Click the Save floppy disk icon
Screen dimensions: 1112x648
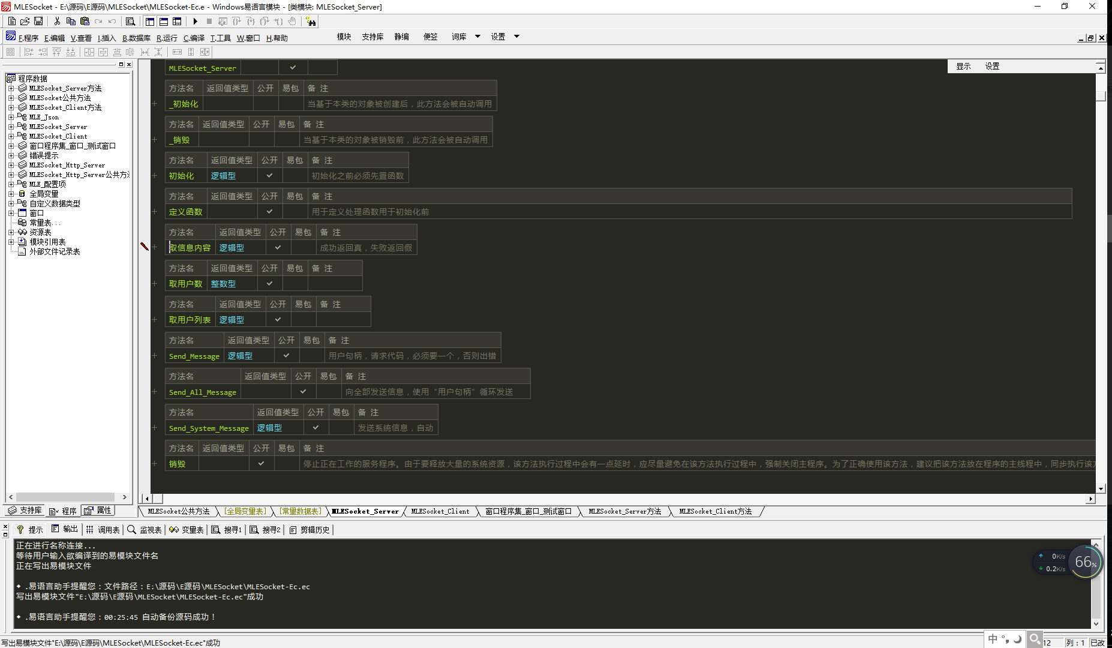[38, 21]
